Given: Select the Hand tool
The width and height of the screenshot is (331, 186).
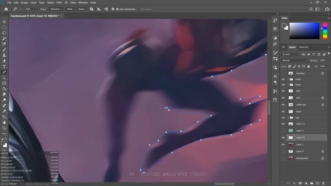Looking at the screenshot, I should (4, 122).
